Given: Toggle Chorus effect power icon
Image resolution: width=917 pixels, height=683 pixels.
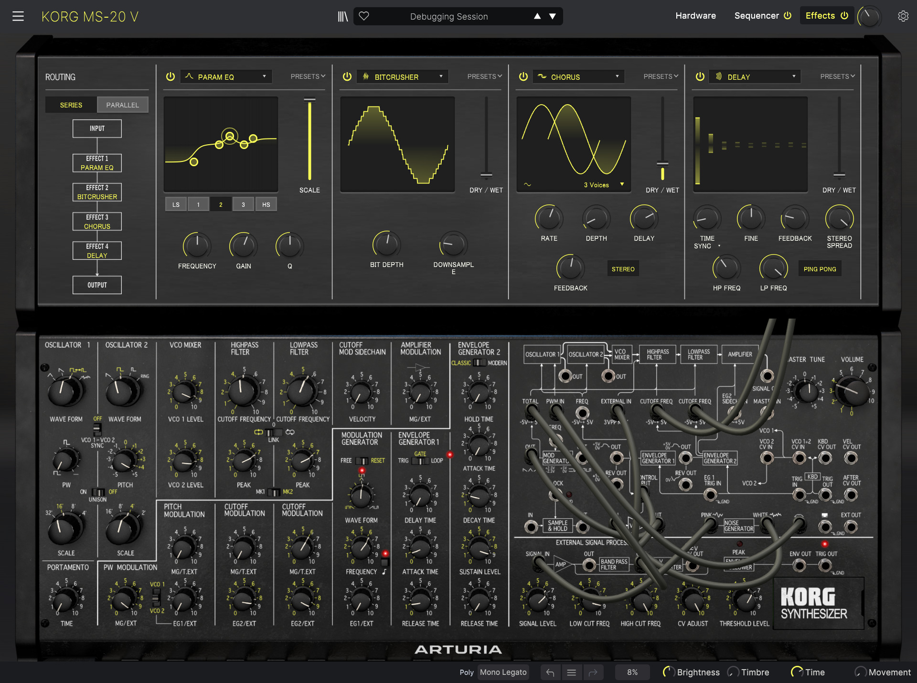Looking at the screenshot, I should [x=523, y=76].
